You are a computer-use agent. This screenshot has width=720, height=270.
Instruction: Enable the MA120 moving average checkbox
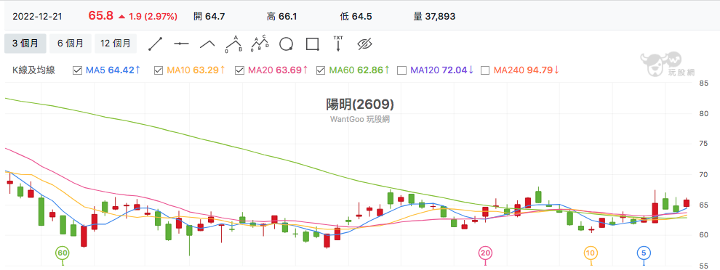pos(401,70)
